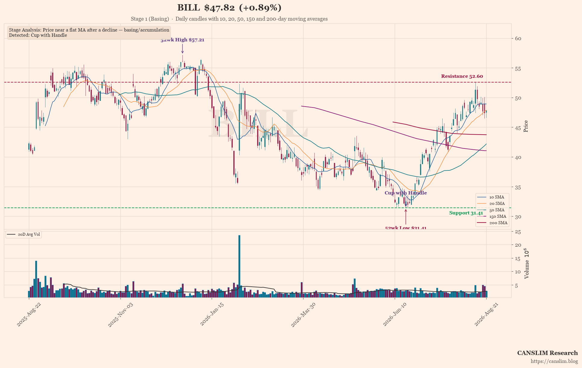Click the "Resistance 52.60" label

[x=462, y=76]
